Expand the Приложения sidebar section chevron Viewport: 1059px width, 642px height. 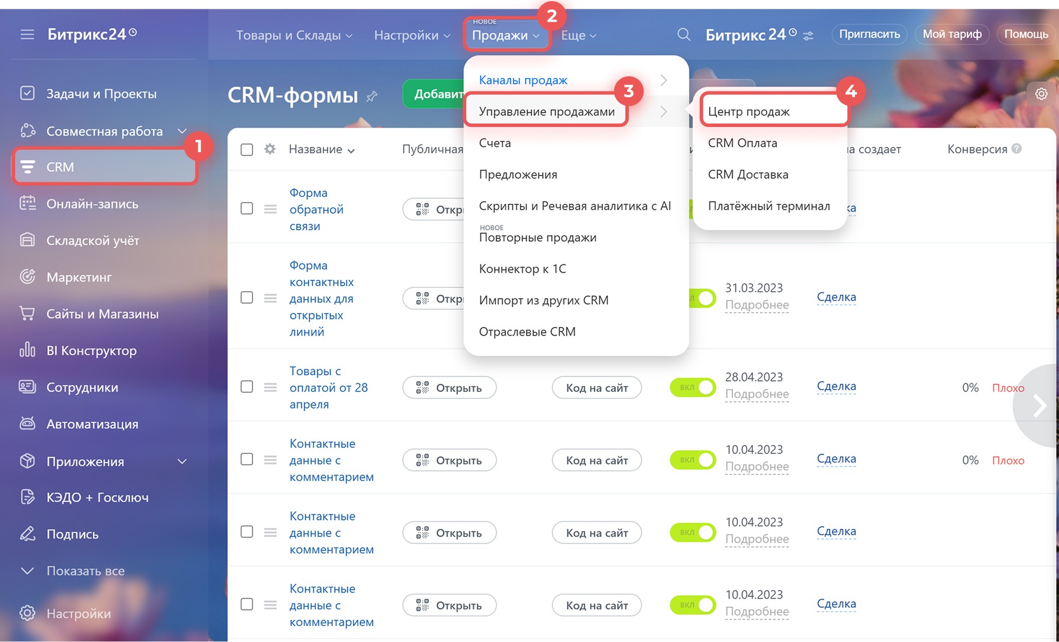pyautogui.click(x=182, y=461)
